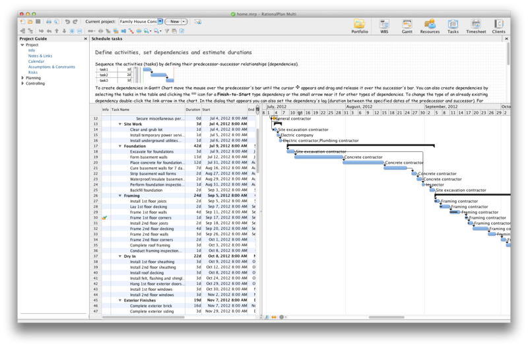Click the Gantt chart horizontal scrollbar
The height and width of the screenshot is (347, 528).
[x=386, y=317]
